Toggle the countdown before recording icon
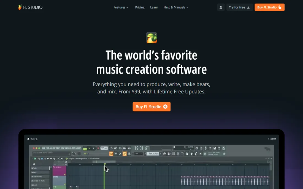This screenshot has height=189, width=303. 120,148
